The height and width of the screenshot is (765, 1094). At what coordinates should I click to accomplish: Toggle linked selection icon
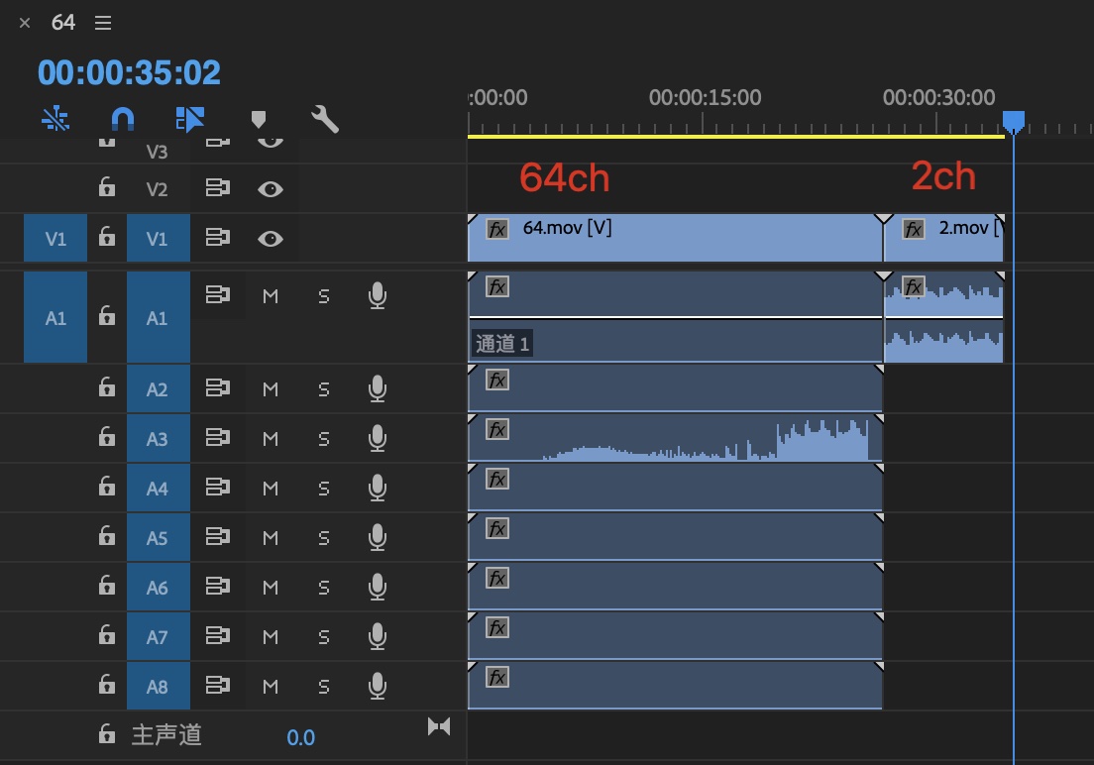point(189,120)
